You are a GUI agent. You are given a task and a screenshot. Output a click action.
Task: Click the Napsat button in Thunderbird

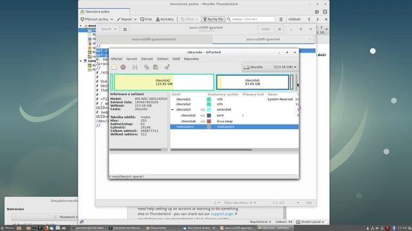tap(124, 19)
